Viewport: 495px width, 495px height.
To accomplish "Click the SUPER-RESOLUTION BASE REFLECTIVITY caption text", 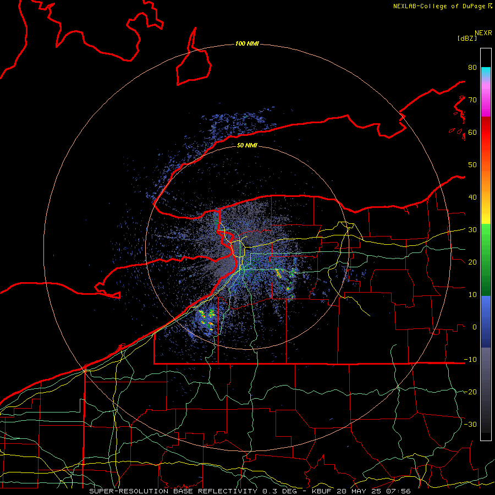I will (x=173, y=491).
